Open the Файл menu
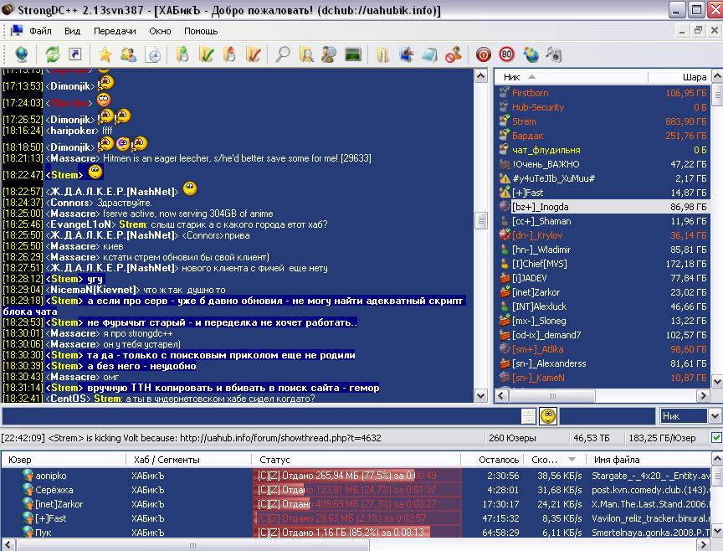This screenshot has height=551, width=723. 40,31
